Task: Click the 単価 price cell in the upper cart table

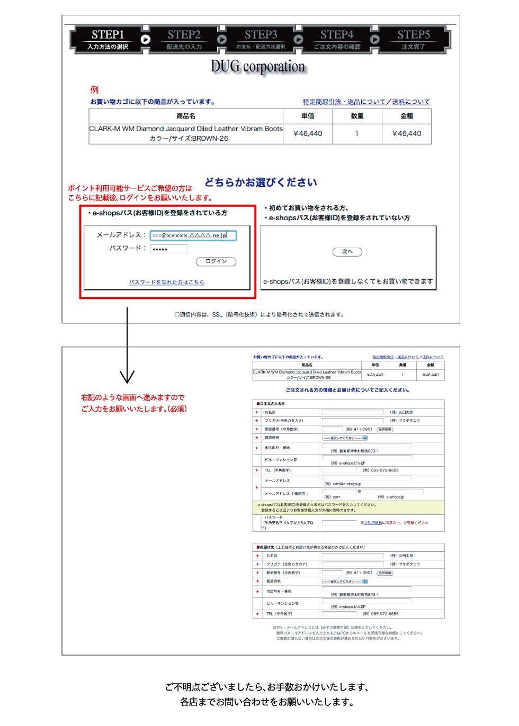Action: point(308,133)
